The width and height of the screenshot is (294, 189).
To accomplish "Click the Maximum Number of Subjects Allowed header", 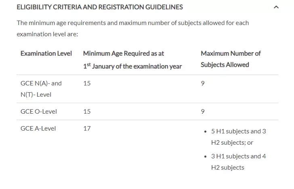I will click(x=231, y=59).
